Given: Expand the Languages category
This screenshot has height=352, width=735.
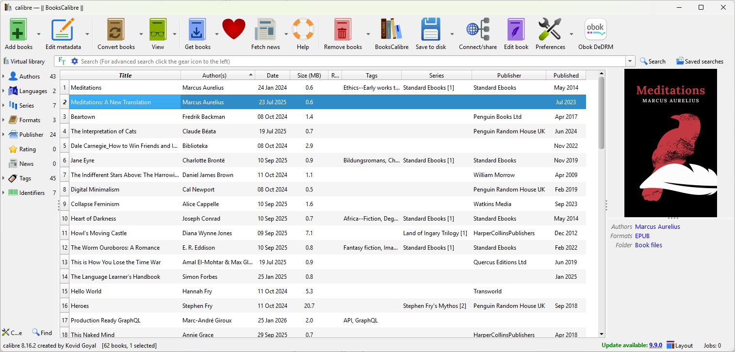Looking at the screenshot, I should pos(3,91).
